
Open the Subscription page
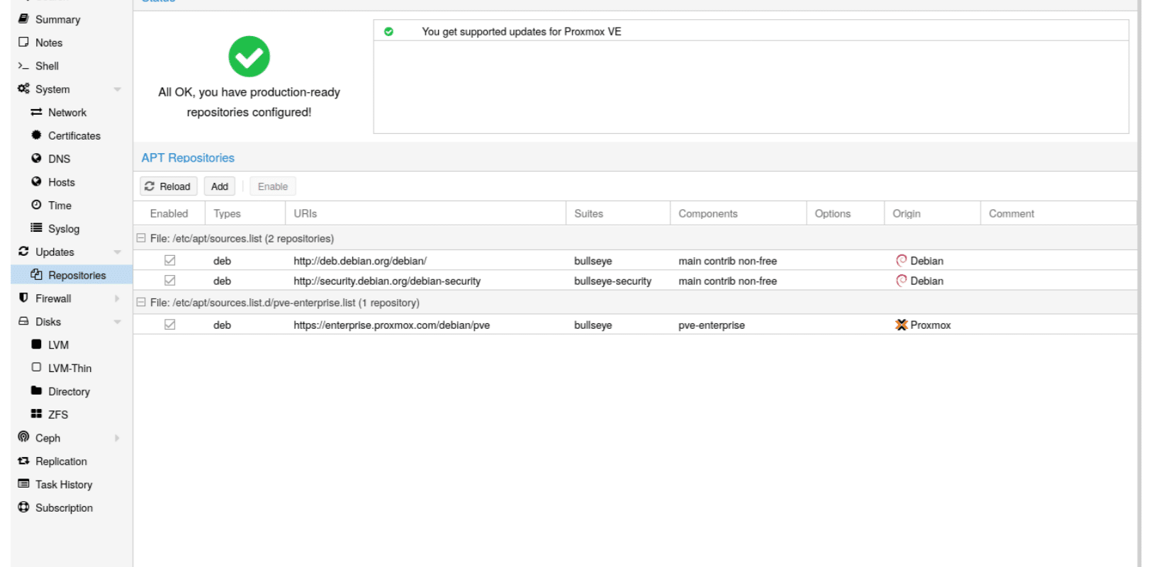point(64,508)
